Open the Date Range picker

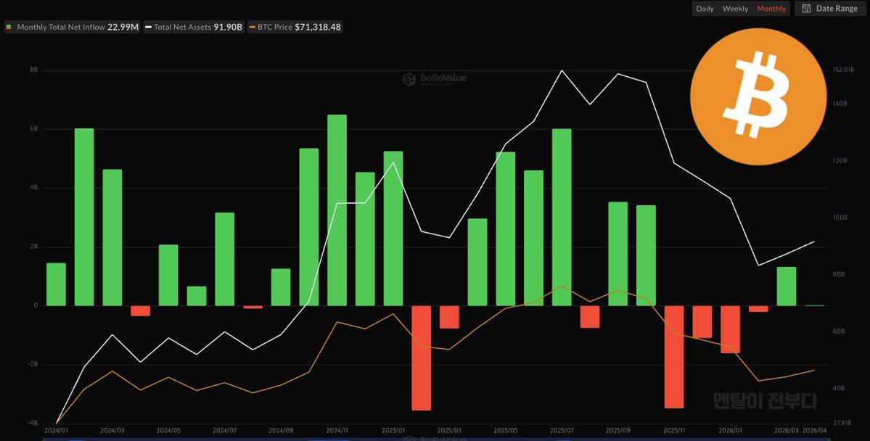[830, 8]
